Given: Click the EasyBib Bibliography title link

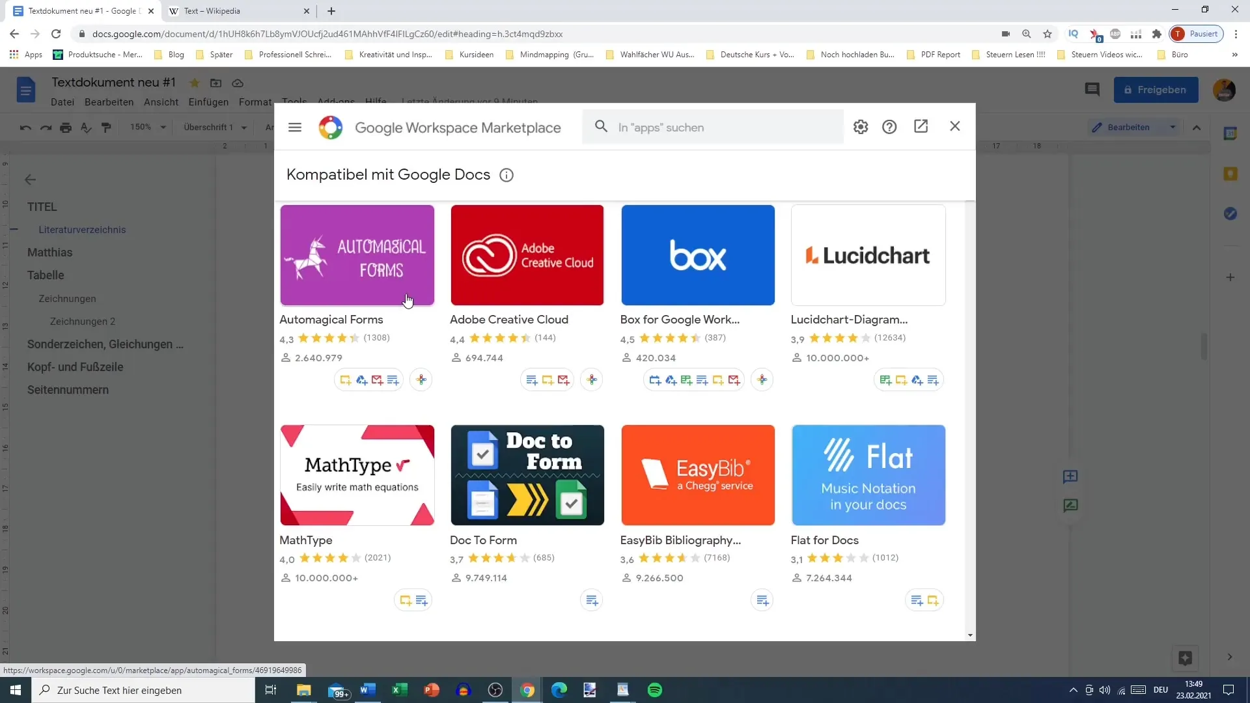Looking at the screenshot, I should point(680,540).
